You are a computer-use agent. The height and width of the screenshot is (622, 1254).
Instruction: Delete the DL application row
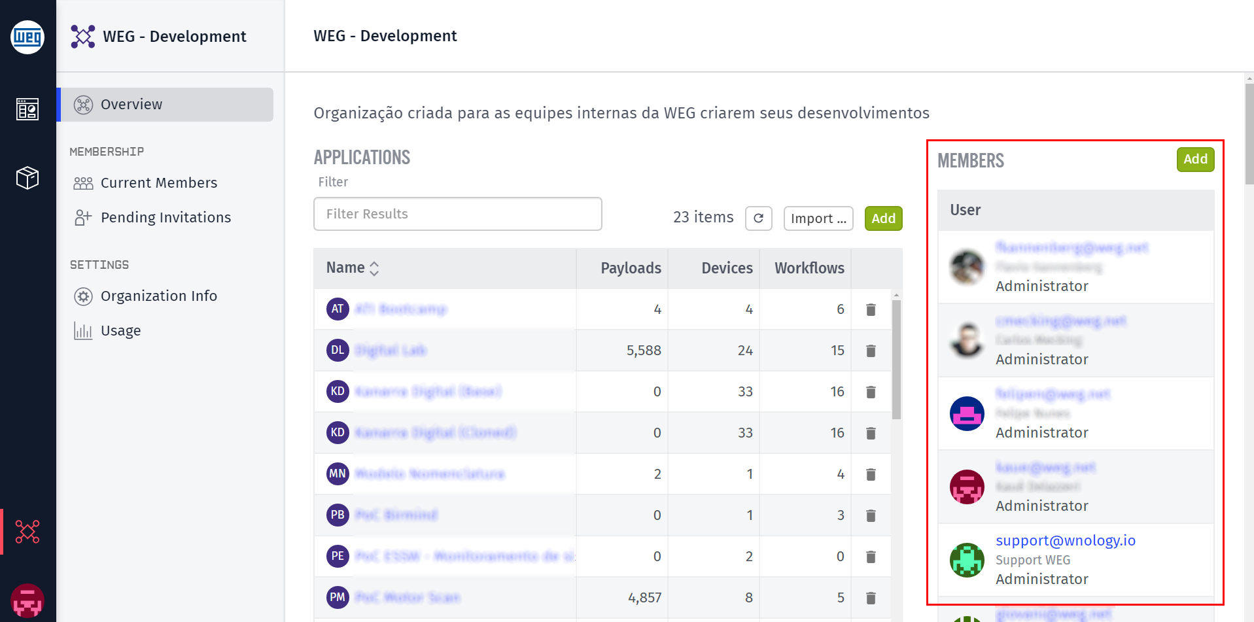click(x=871, y=351)
